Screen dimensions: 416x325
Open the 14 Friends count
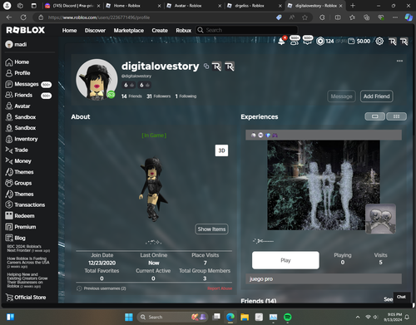coord(131,96)
